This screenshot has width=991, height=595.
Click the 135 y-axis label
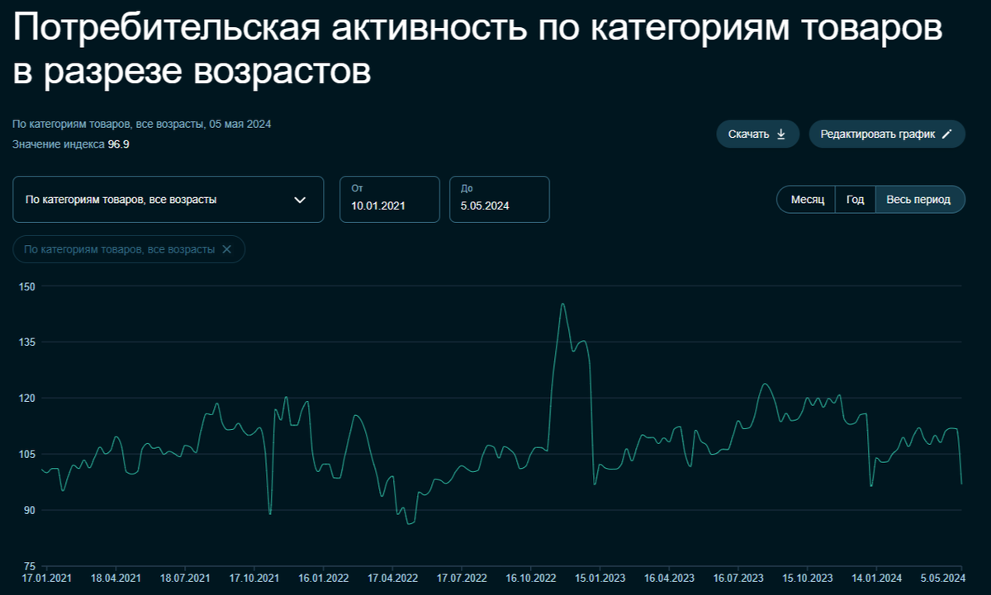click(27, 342)
